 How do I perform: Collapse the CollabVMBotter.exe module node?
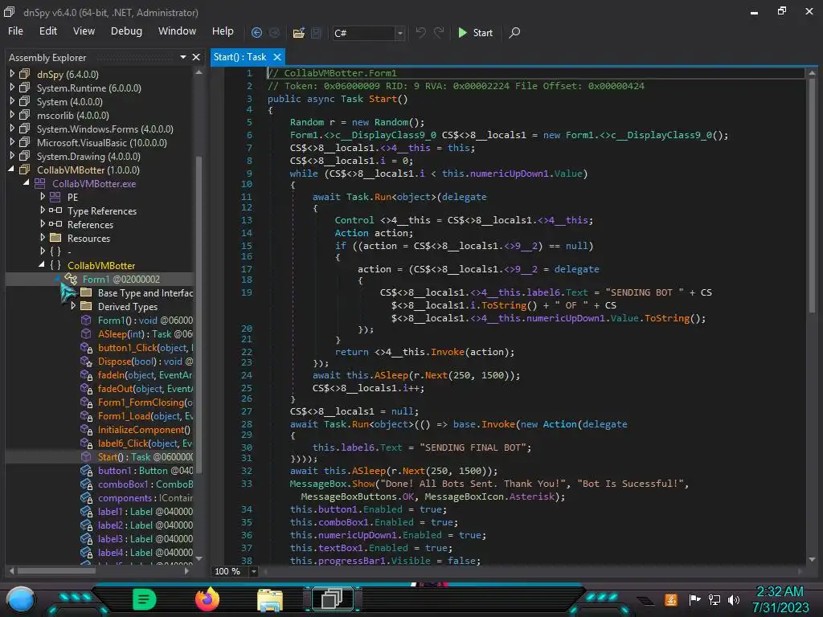[27, 183]
